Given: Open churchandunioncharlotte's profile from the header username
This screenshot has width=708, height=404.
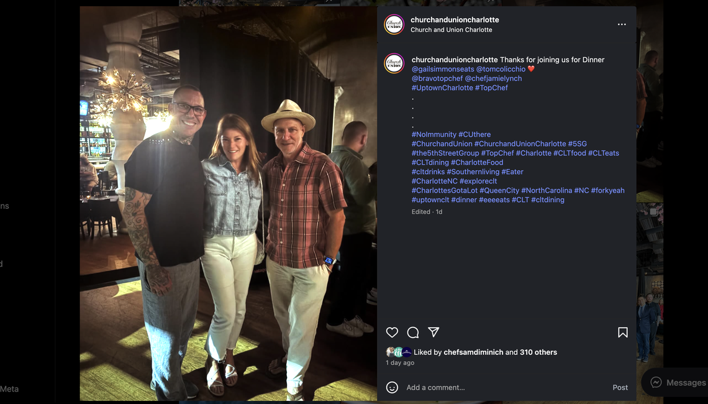Looking at the screenshot, I should [x=455, y=19].
